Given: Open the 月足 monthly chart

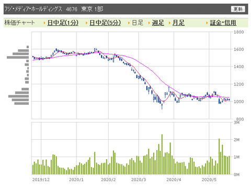Looking at the screenshot, I should [178, 23].
